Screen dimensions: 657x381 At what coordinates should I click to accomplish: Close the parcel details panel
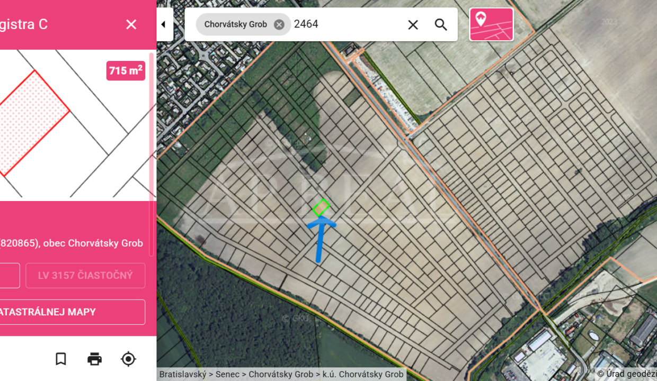[x=131, y=24]
